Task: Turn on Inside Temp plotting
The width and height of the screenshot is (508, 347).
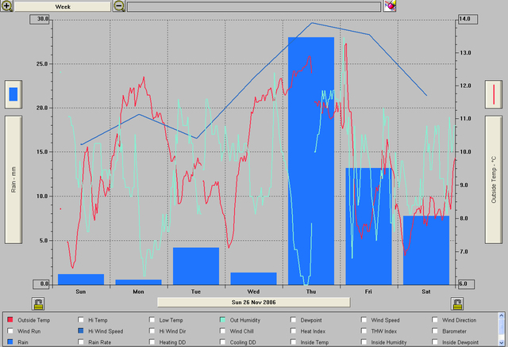Action: click(294, 342)
